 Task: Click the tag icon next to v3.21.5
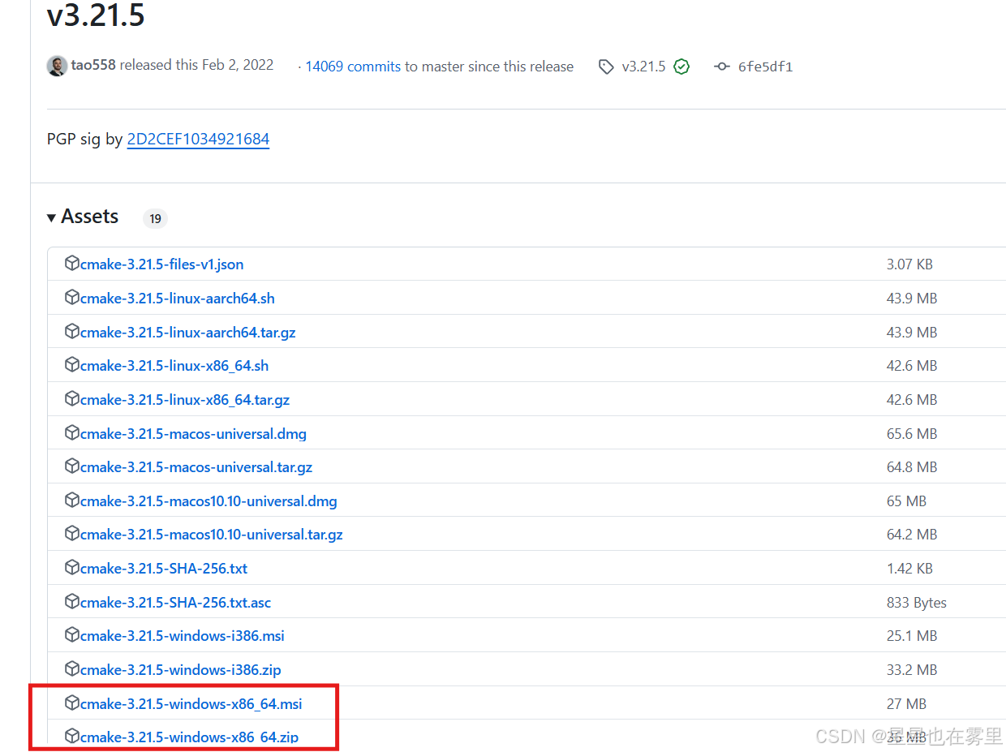606,67
